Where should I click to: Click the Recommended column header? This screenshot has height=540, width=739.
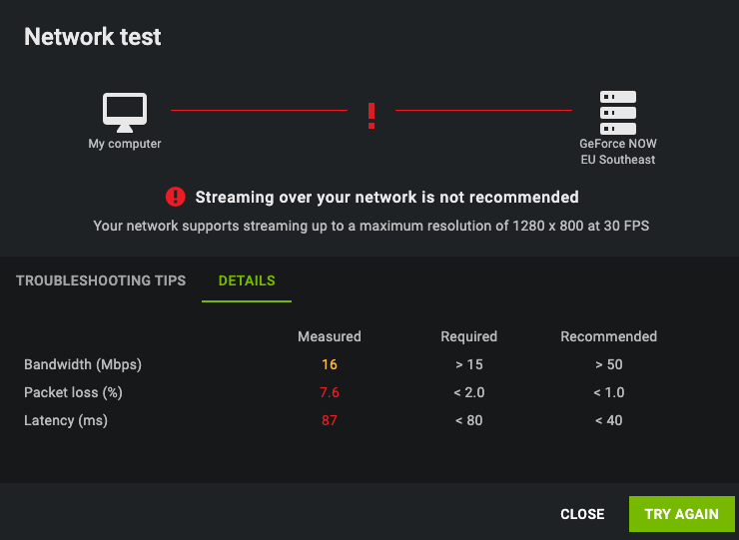pyautogui.click(x=608, y=336)
